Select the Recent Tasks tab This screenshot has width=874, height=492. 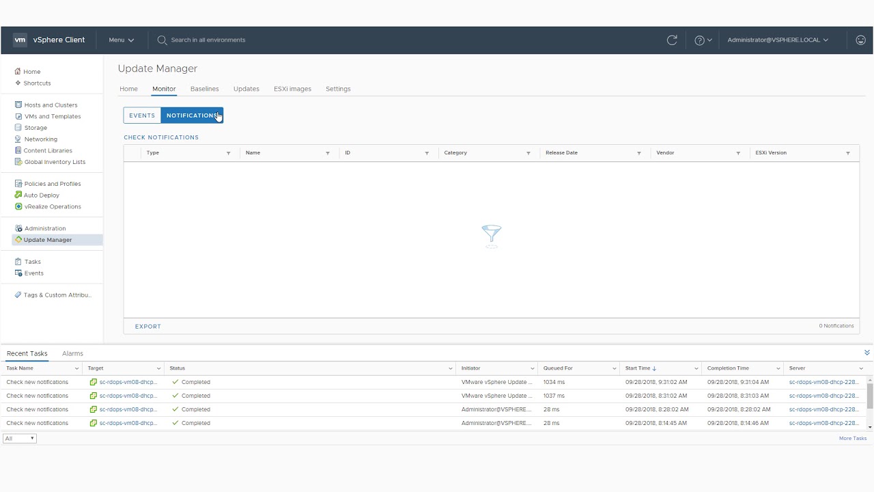(x=27, y=354)
